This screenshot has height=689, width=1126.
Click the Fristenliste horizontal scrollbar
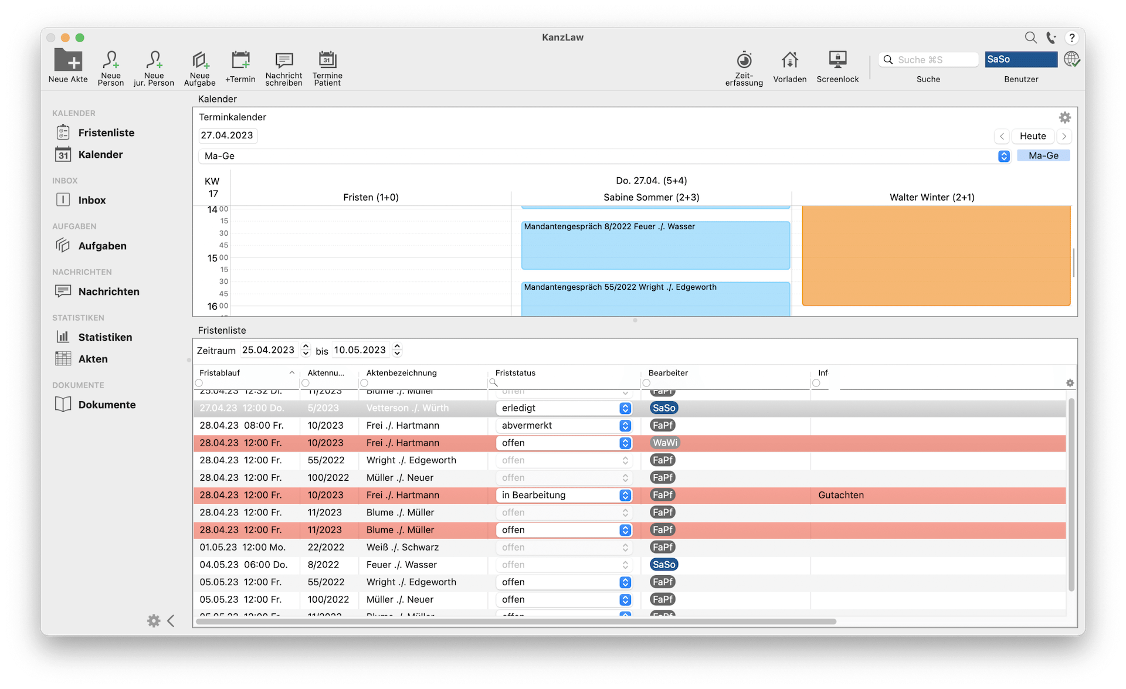click(516, 622)
